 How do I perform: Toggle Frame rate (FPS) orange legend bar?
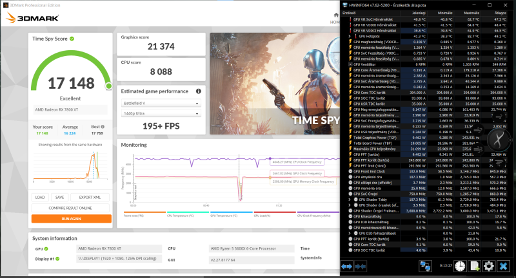(144, 212)
